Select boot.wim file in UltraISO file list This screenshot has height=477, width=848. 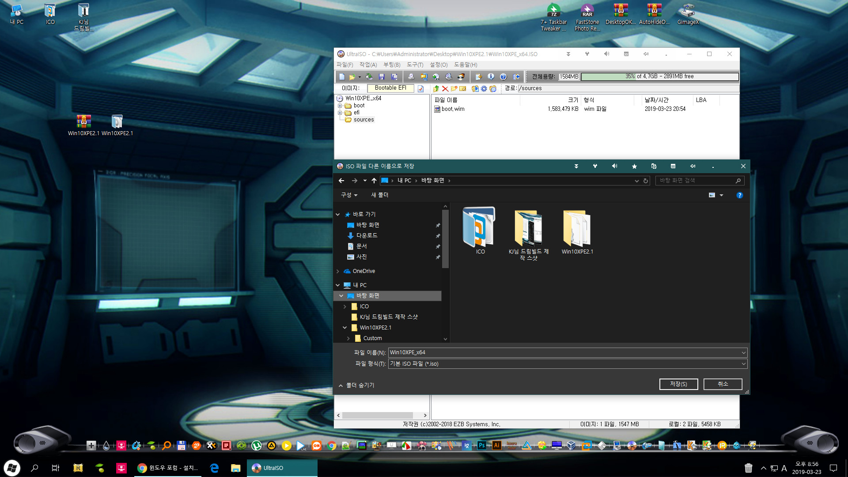[453, 109]
